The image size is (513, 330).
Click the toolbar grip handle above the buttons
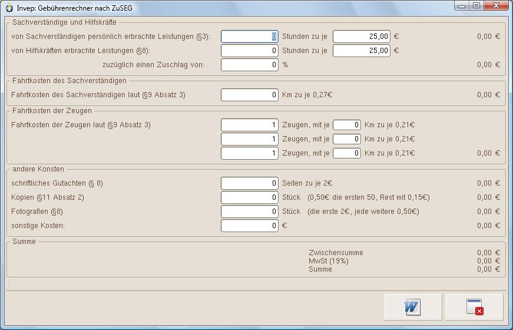point(9,284)
